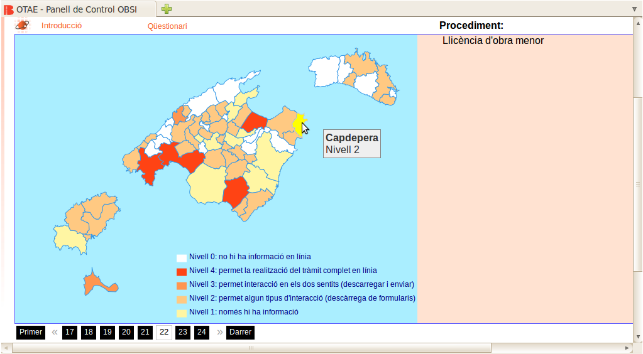
Task: Click the planet logo icon beside Introducció
Action: (x=22, y=25)
